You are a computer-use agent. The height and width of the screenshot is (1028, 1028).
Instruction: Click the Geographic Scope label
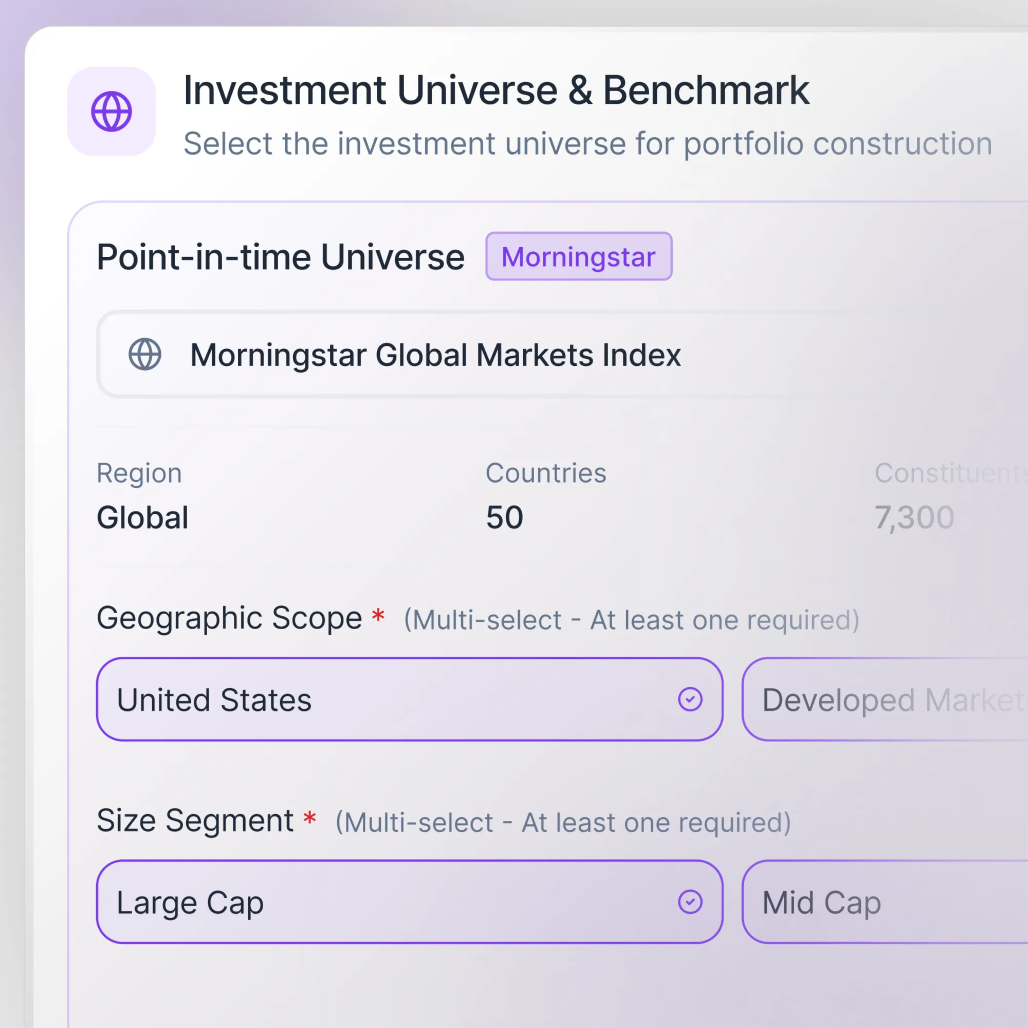[229, 618]
